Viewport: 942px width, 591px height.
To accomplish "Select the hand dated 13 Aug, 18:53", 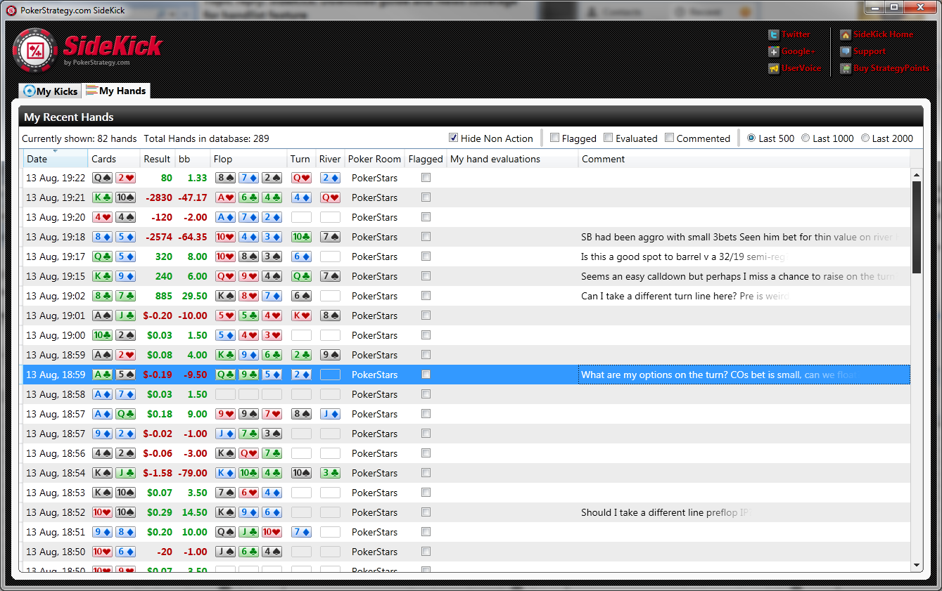I will (x=466, y=493).
